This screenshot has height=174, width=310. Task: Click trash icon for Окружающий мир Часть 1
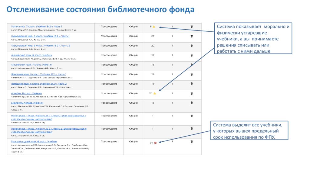pyautogui.click(x=192, y=36)
